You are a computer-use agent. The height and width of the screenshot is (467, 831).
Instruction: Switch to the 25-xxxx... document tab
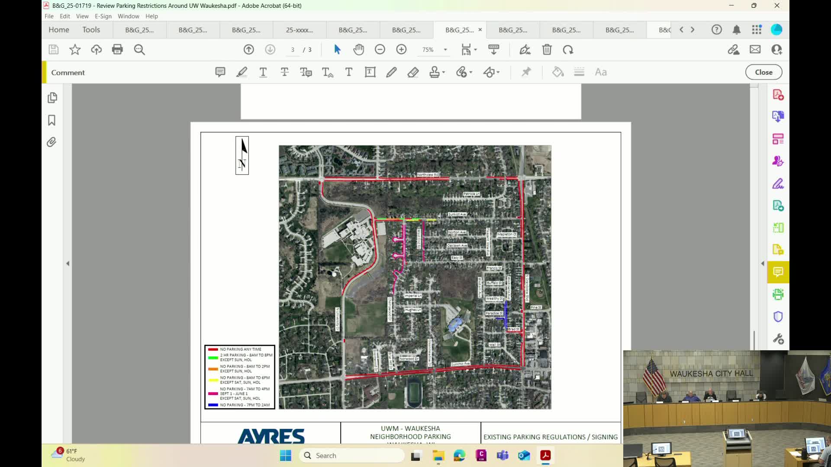coord(299,30)
